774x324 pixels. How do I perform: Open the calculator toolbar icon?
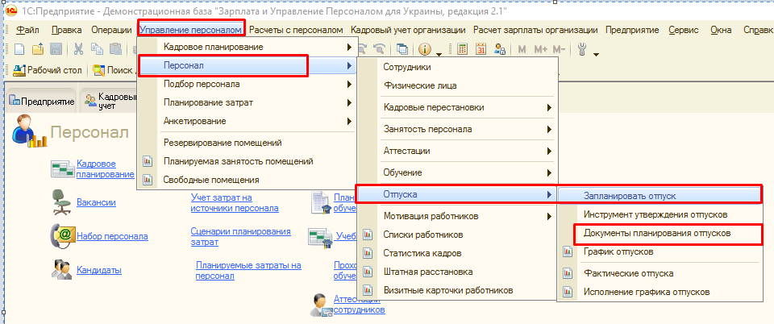coord(463,49)
